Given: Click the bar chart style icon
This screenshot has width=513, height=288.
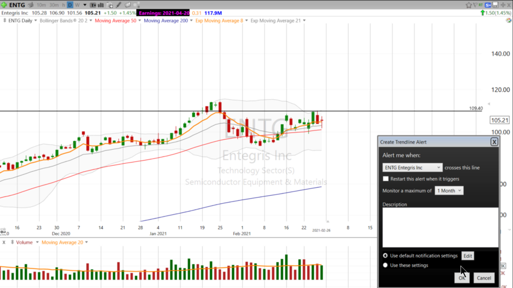Looking at the screenshot, I should coord(101,5).
